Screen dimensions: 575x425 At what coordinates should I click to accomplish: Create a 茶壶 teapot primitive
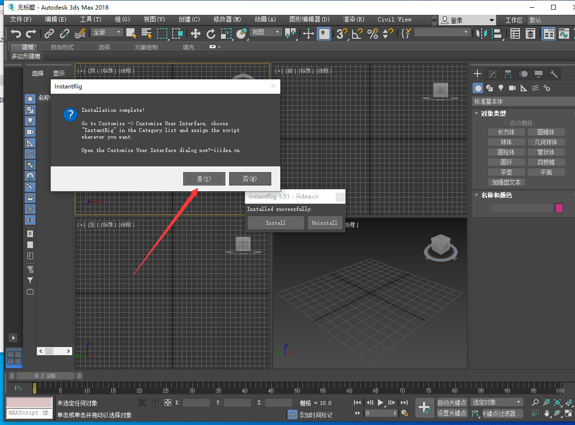pyautogui.click(x=507, y=172)
